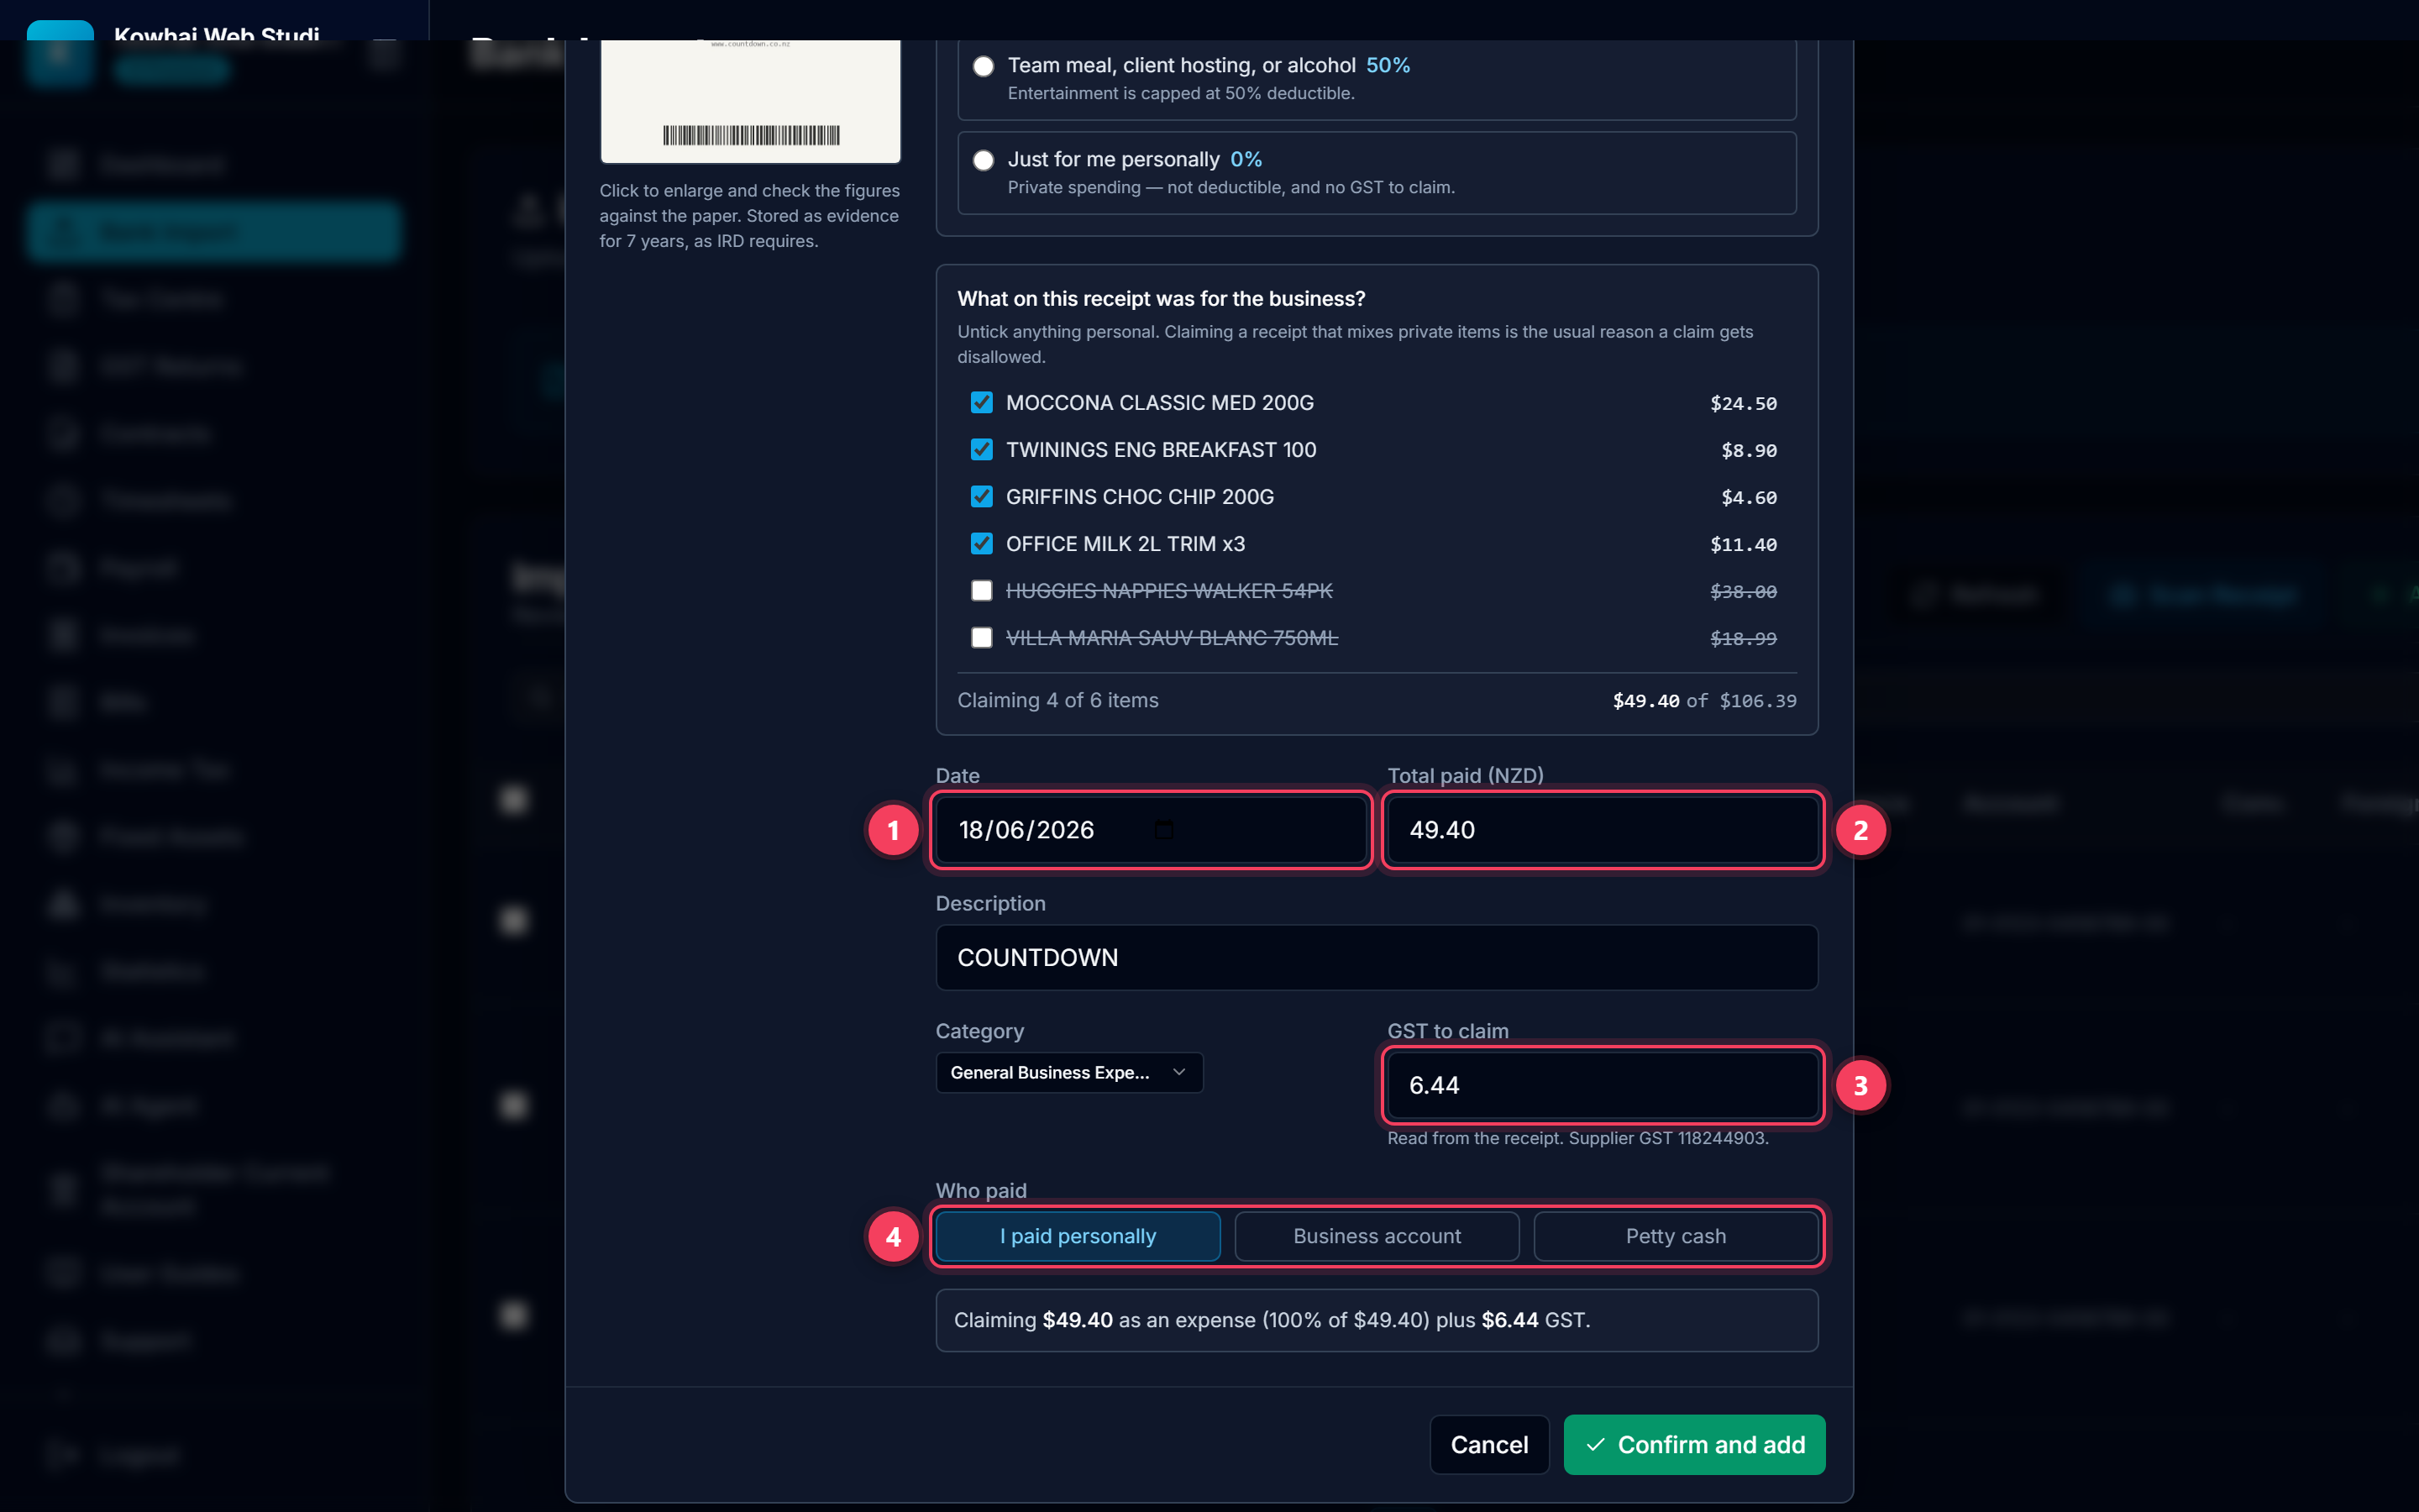This screenshot has width=2419, height=1512.
Task: Click the $4.60 price for Griffins
Action: (1748, 497)
